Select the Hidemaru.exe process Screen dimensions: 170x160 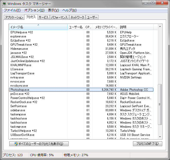pos(81,49)
